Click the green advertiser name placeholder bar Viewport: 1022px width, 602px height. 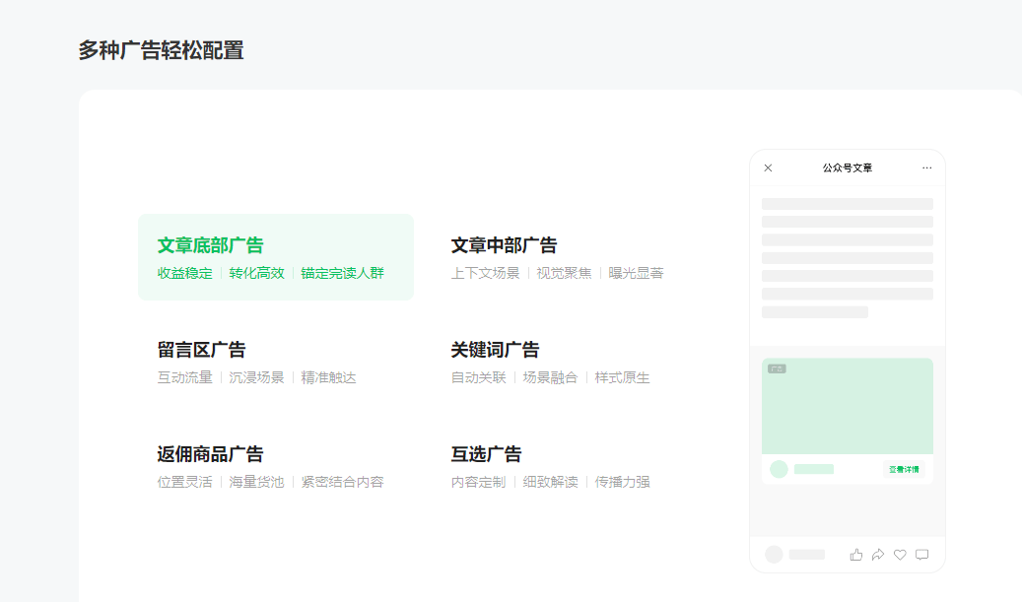click(814, 470)
